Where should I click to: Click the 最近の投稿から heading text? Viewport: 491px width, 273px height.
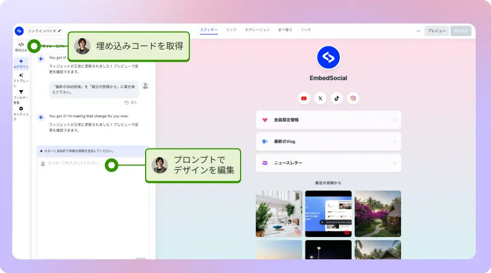click(x=328, y=183)
